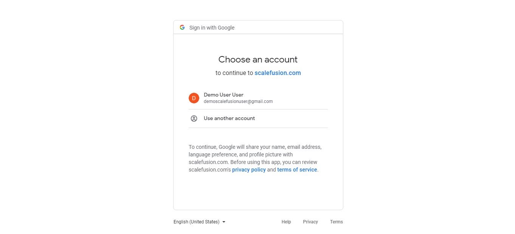Click the demoscalefusionuser@gmail.com email address
This screenshot has width=515, height=234.
(238, 101)
